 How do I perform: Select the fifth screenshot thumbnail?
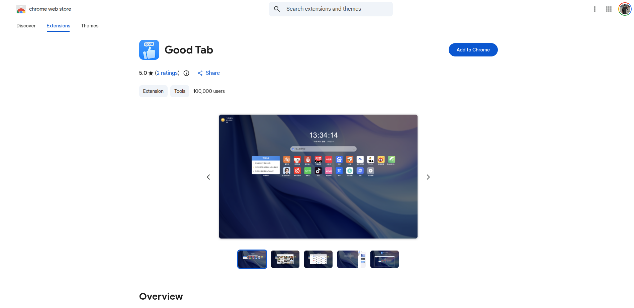point(384,259)
